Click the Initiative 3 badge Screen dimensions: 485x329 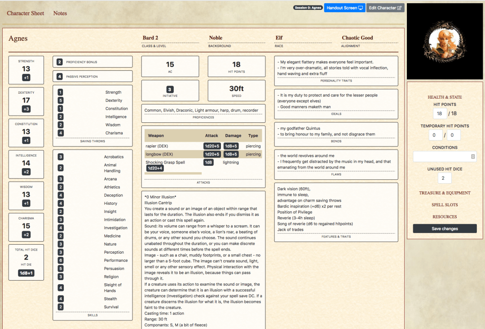pyautogui.click(x=170, y=90)
